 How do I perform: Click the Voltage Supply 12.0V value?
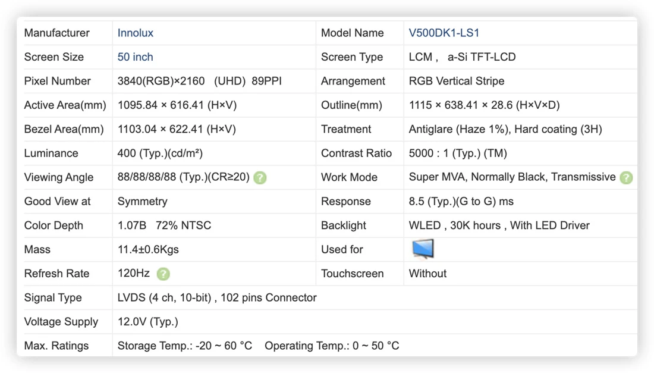coord(147,322)
